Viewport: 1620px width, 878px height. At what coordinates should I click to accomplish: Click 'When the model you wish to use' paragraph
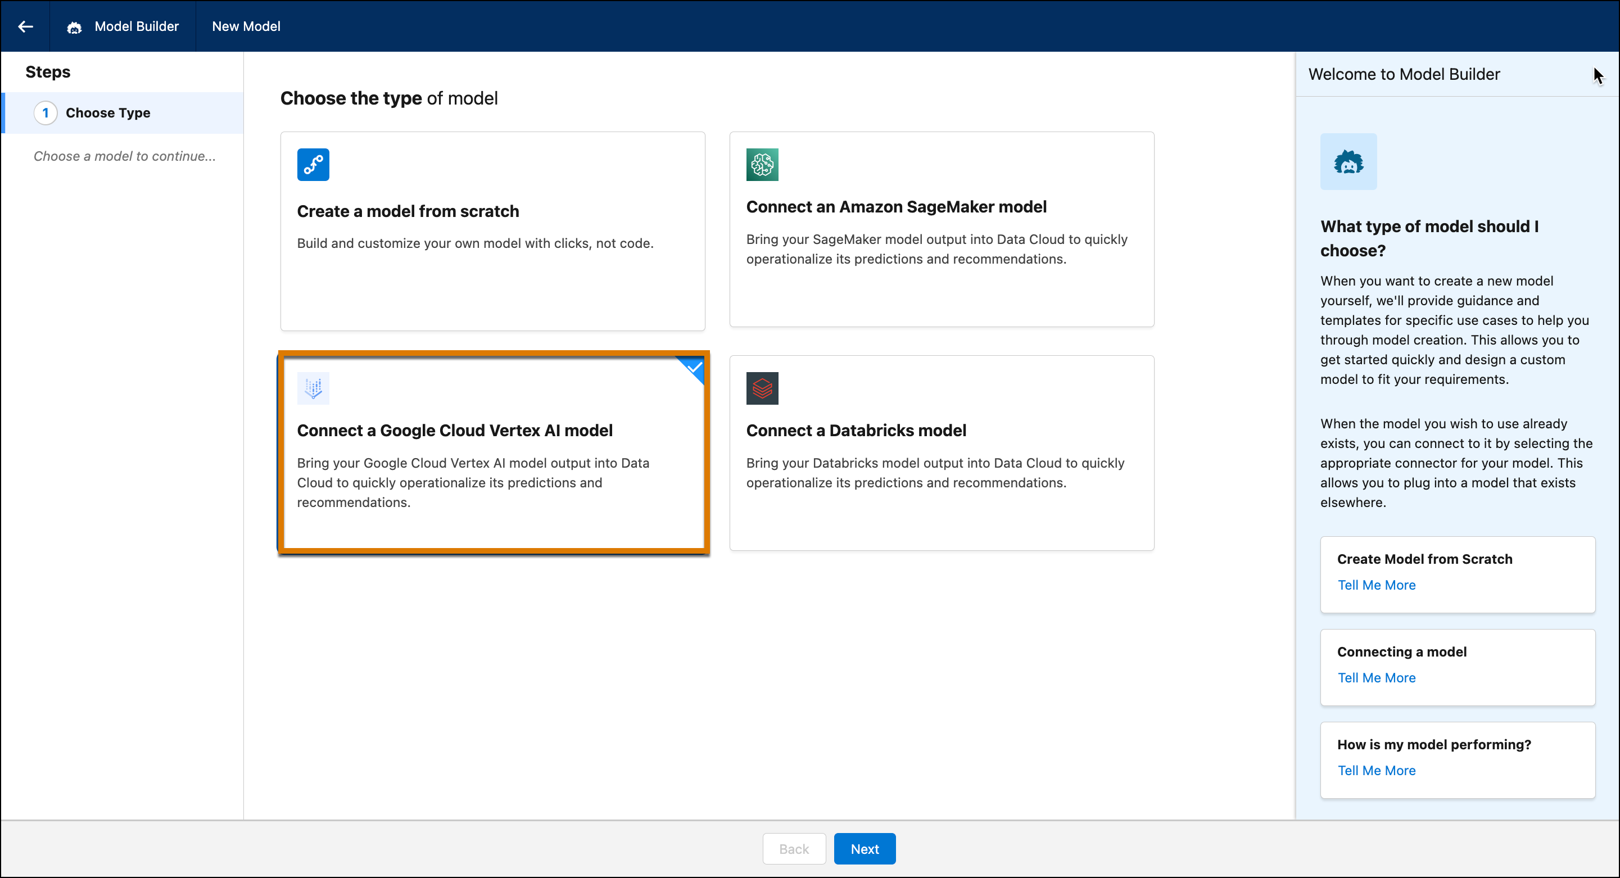click(x=1456, y=463)
